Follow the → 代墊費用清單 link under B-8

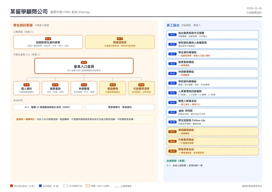[186, 143]
